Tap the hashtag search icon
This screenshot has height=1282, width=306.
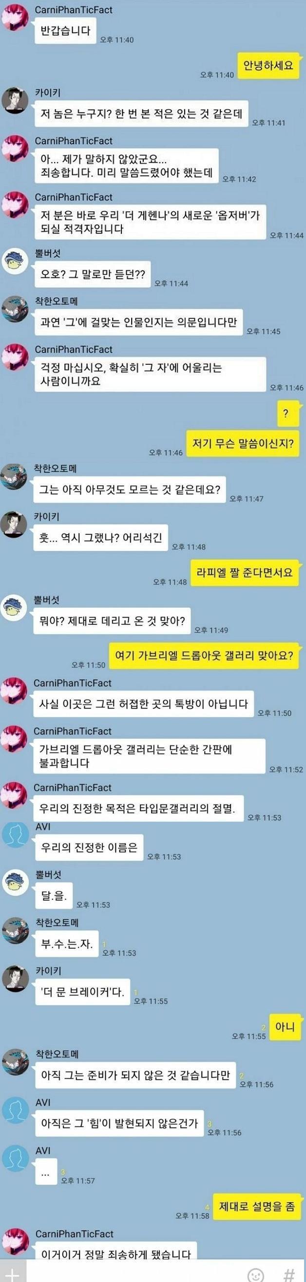pos(289,1274)
